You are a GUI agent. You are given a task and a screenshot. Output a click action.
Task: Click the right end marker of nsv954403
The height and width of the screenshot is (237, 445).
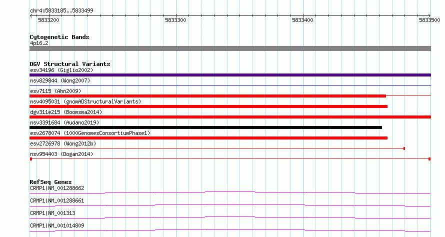click(x=429, y=159)
